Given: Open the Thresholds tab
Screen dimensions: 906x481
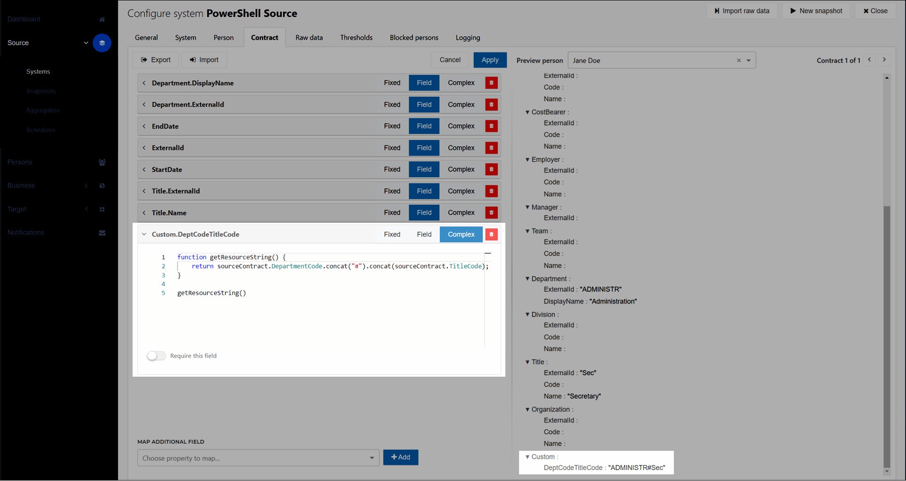Looking at the screenshot, I should (356, 38).
